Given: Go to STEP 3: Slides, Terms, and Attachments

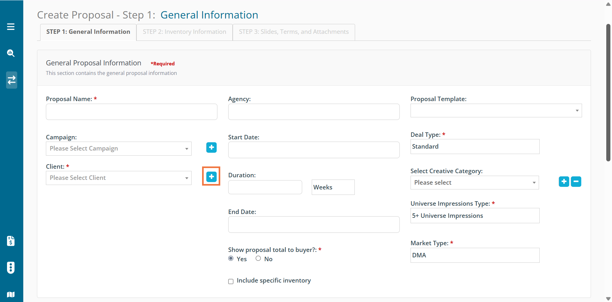Looking at the screenshot, I should [x=294, y=32].
